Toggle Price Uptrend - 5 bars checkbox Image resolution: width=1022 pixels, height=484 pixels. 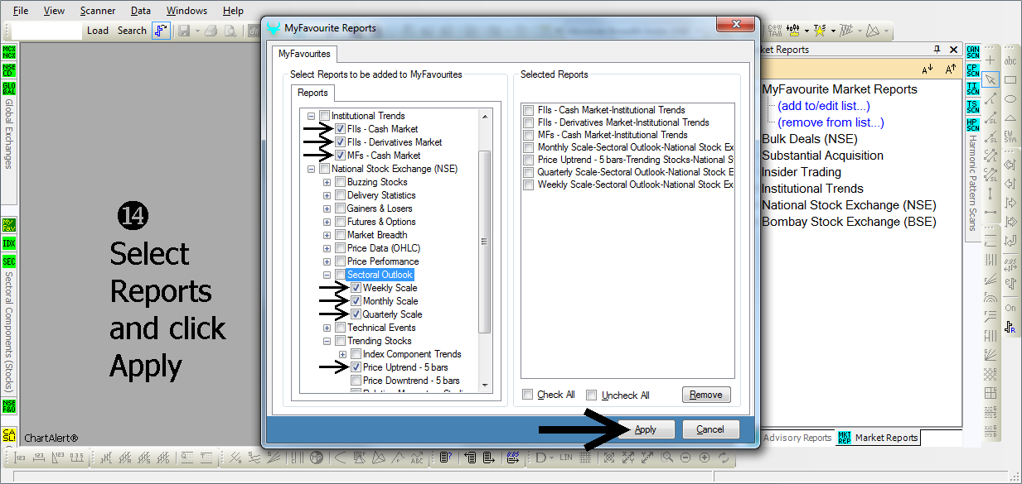point(356,367)
